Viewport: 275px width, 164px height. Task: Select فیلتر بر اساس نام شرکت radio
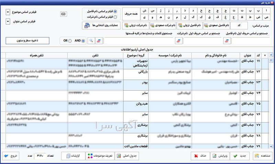[x=115, y=17]
